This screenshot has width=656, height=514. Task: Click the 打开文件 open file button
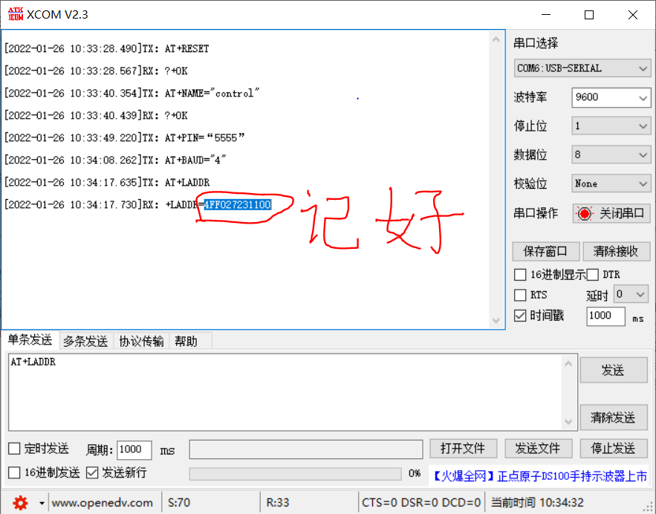tap(463, 448)
